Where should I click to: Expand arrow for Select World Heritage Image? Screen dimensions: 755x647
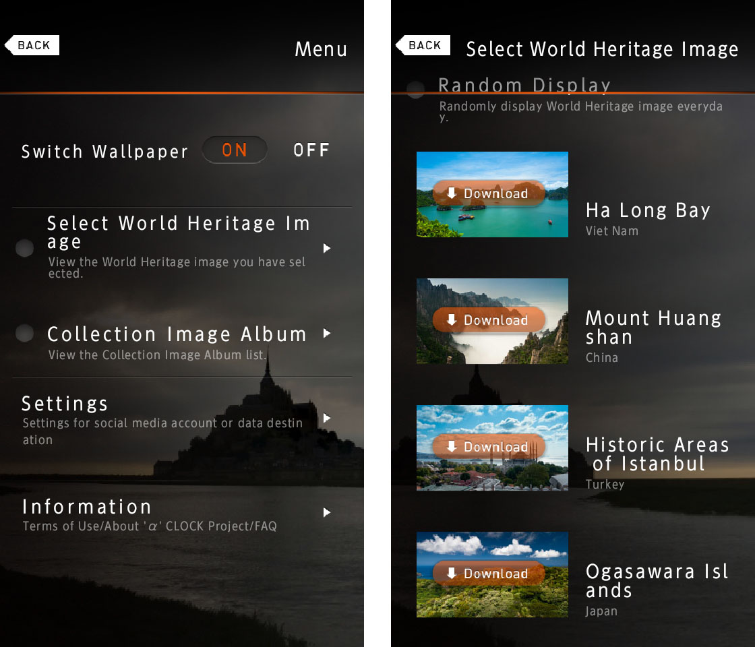pyautogui.click(x=327, y=249)
